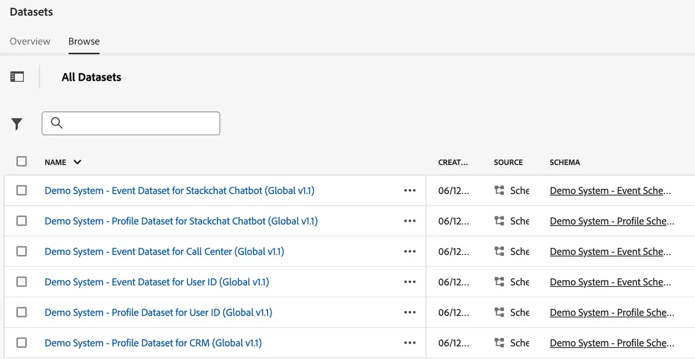
Task: Click the CREATED column header
Action: (x=453, y=162)
